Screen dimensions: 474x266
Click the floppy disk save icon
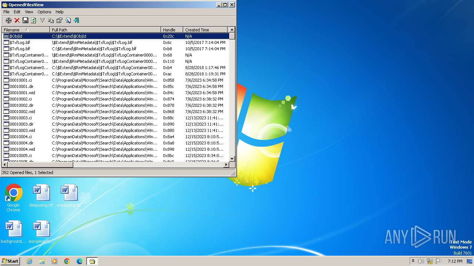[x=26, y=20]
